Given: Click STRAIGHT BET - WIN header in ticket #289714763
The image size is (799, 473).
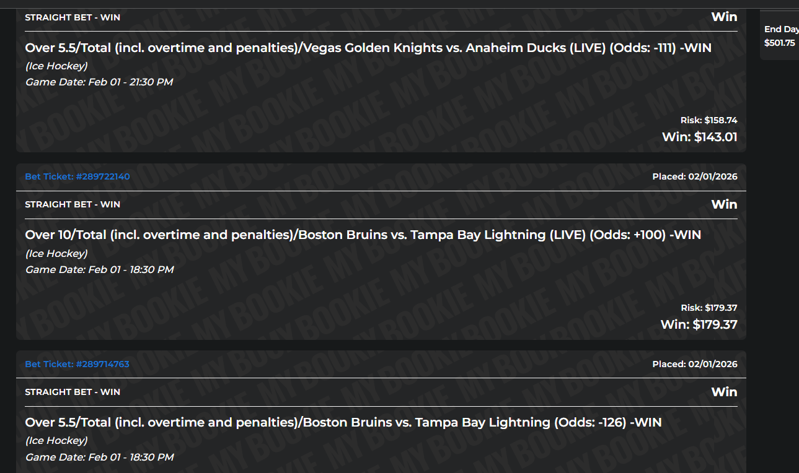Looking at the screenshot, I should pyautogui.click(x=73, y=392).
